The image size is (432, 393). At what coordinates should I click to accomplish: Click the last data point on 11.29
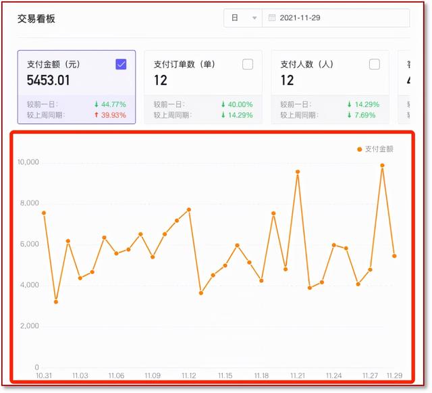click(394, 256)
